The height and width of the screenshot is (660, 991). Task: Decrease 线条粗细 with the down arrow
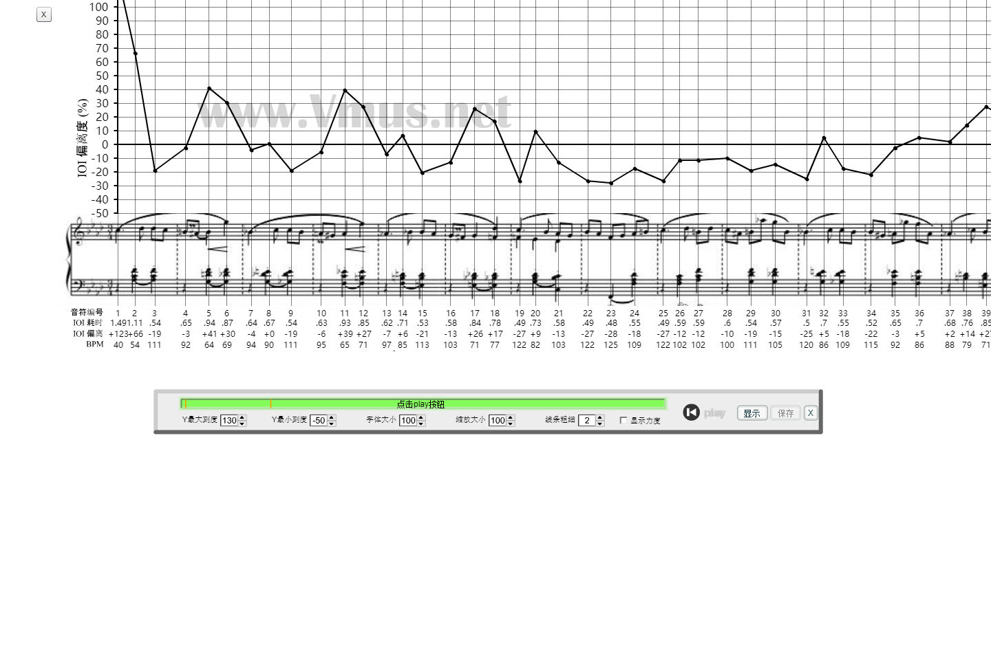click(x=600, y=423)
